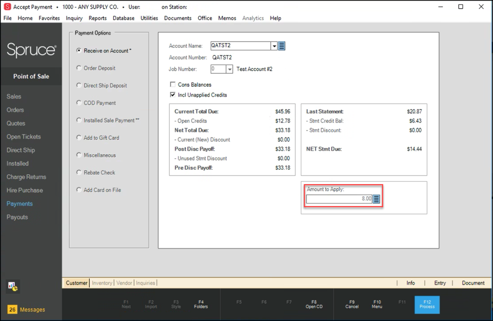Image resolution: width=493 pixels, height=321 pixels.
Task: Click the Amount to Apply field
Action: point(339,198)
